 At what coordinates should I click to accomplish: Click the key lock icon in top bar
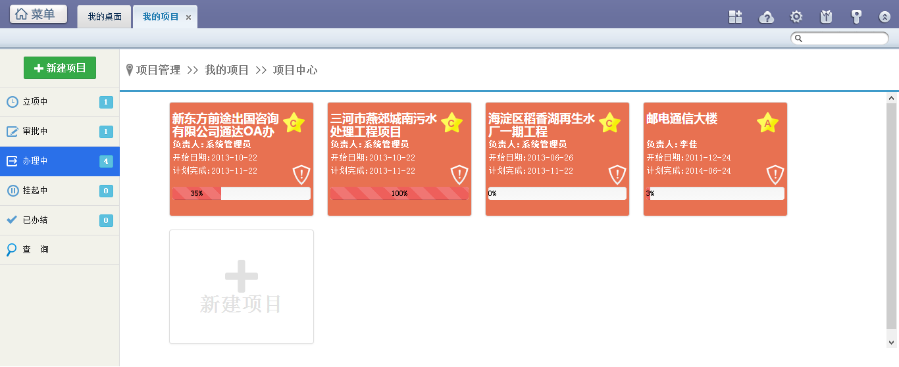(x=856, y=17)
